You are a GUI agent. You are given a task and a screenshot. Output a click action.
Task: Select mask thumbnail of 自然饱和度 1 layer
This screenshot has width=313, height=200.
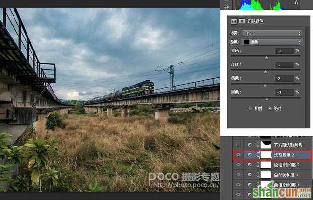266,175
